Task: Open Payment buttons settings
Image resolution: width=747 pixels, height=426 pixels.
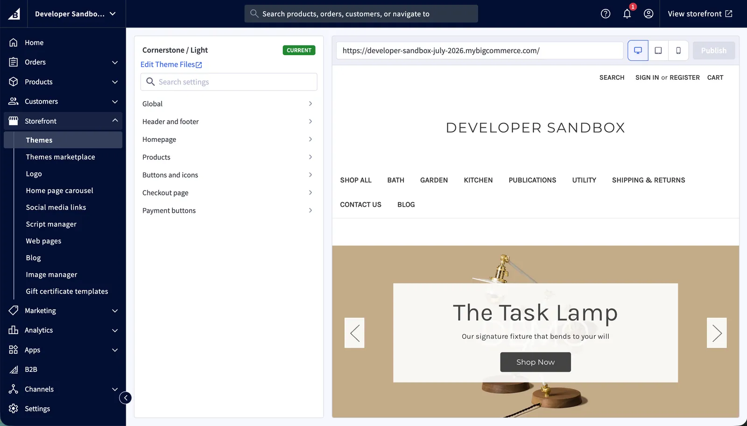Action: [x=228, y=210]
